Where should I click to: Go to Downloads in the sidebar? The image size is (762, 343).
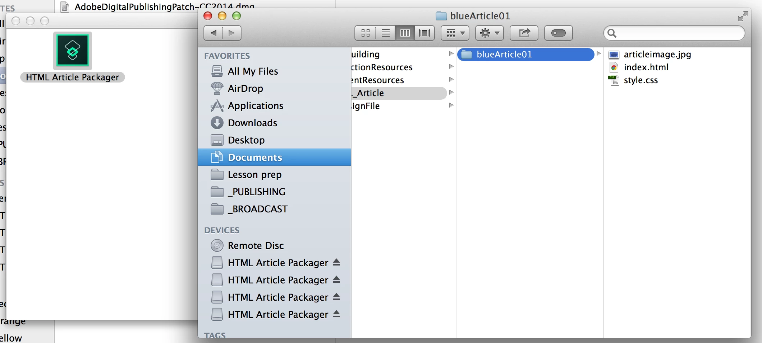tap(274, 123)
